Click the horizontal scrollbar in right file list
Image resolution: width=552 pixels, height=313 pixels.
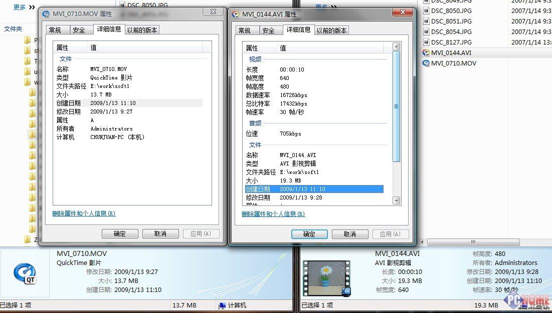click(473, 242)
